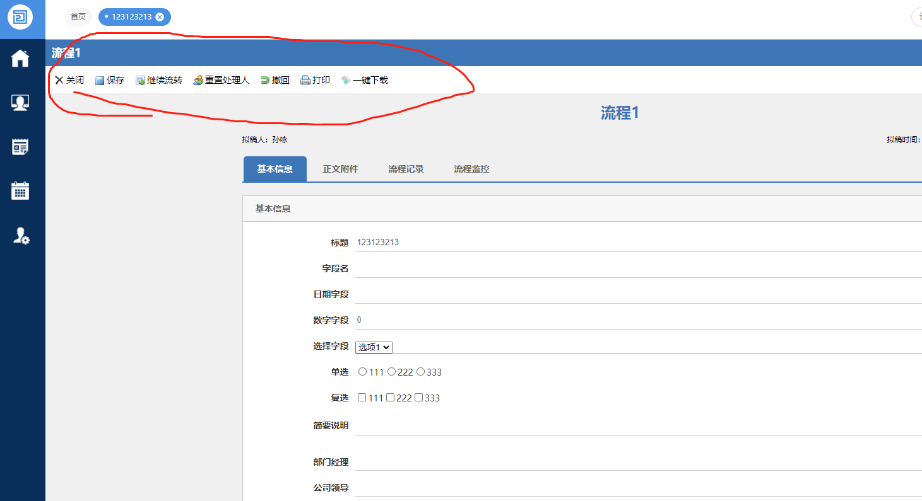Image resolution: width=922 pixels, height=501 pixels.
Task: Download everything with 一键下载
Action: pyautogui.click(x=365, y=80)
